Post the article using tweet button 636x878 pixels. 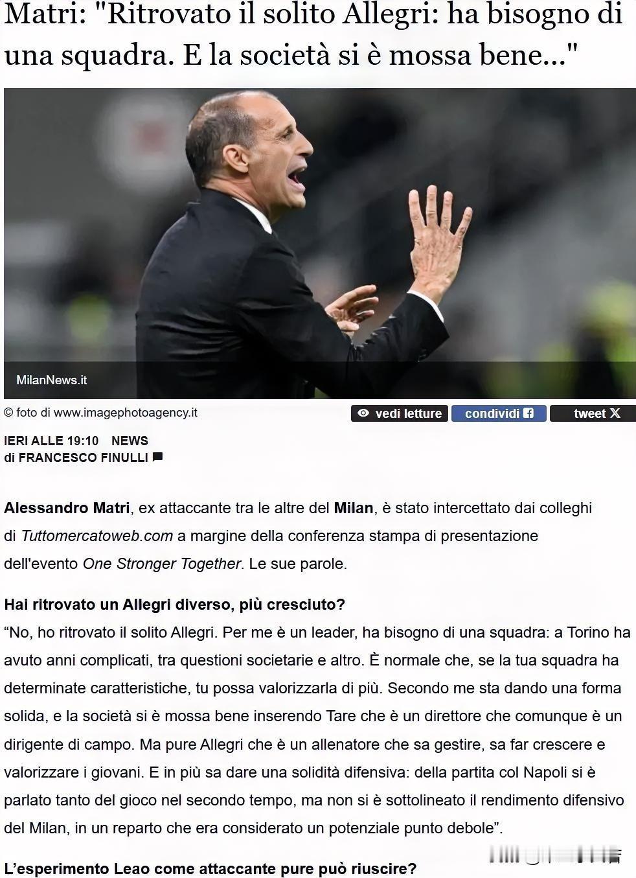click(593, 413)
